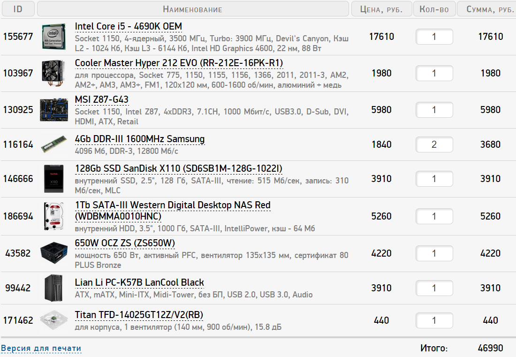
Task: Select product ID 130925
Action: click(x=18, y=110)
